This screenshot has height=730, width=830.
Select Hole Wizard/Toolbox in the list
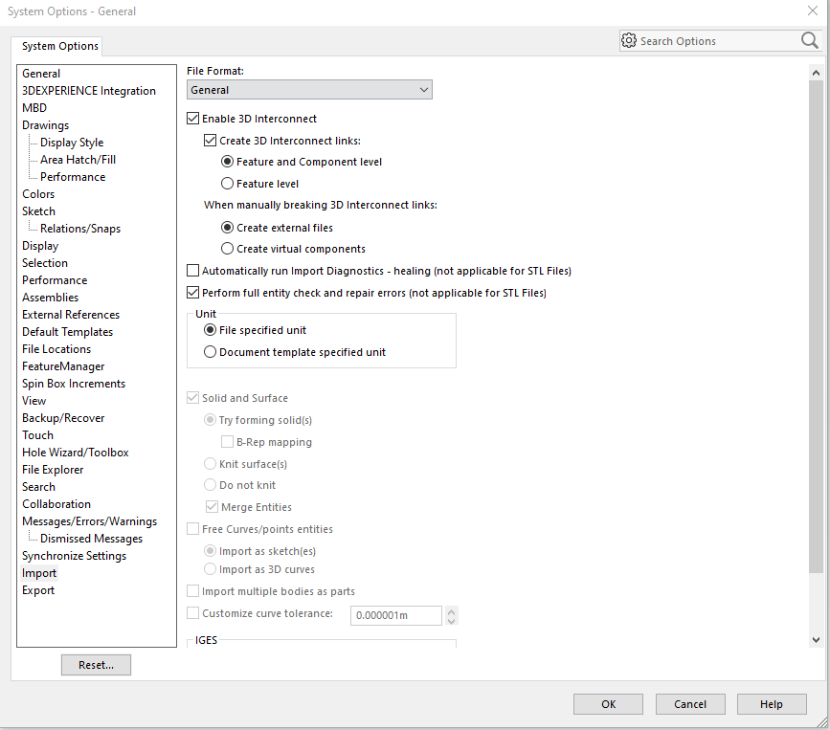click(75, 453)
